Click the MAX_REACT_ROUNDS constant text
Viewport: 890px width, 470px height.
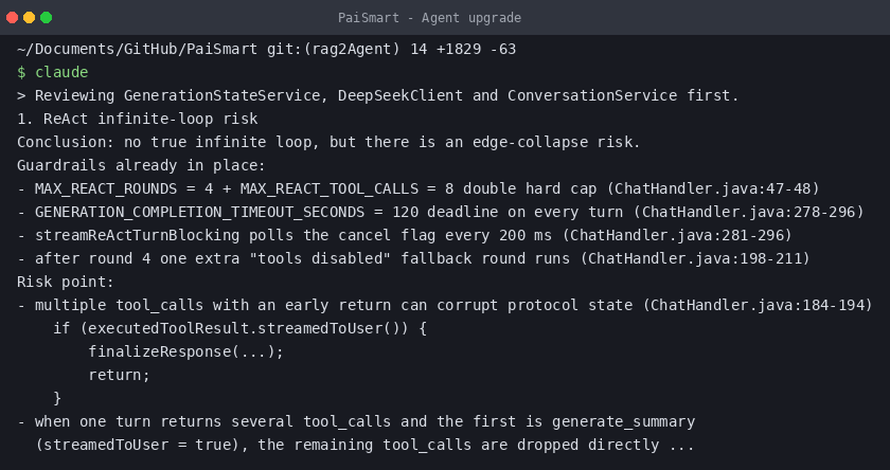coord(106,189)
